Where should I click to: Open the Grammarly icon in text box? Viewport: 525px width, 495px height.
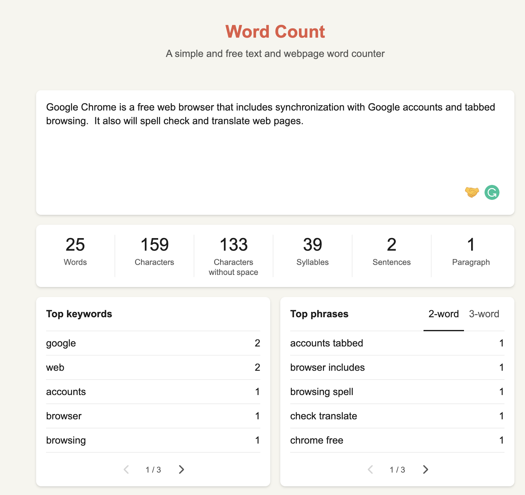point(492,192)
